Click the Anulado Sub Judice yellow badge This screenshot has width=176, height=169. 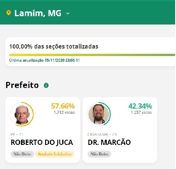coord(55,154)
